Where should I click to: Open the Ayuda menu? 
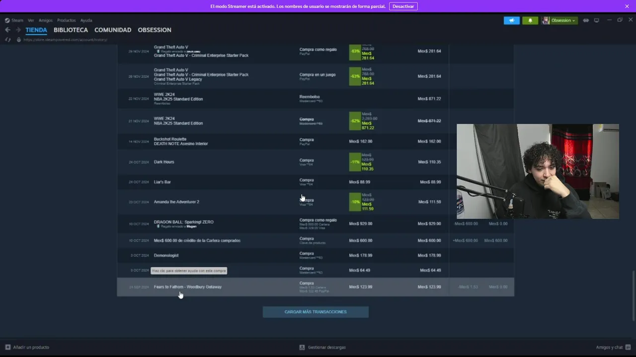pyautogui.click(x=86, y=20)
